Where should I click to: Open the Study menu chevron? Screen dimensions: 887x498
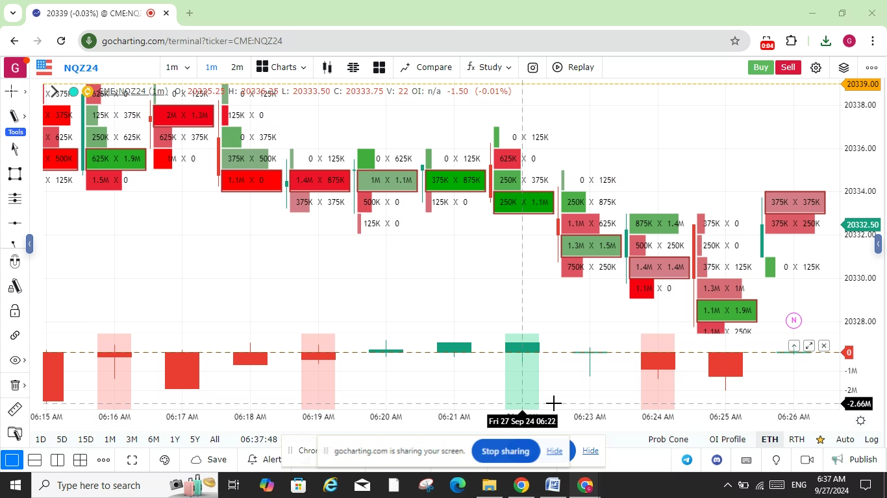[x=508, y=67]
